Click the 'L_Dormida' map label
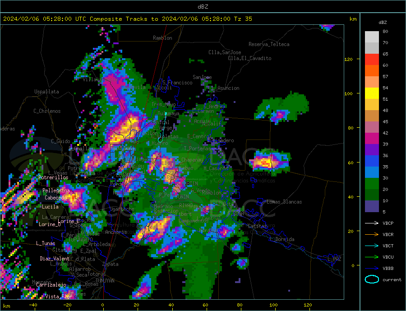The height and width of the screenshot is (311, 406). point(282,239)
